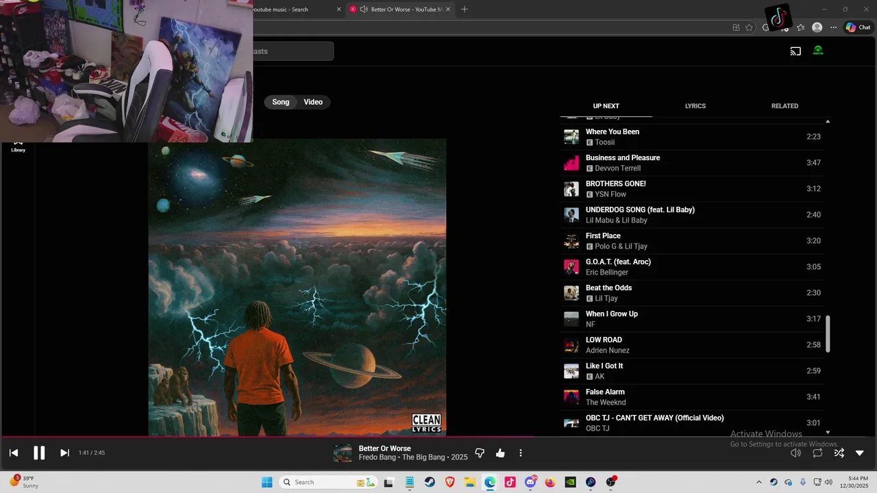Click the queue list vertical scrollbar thumb

click(x=828, y=334)
